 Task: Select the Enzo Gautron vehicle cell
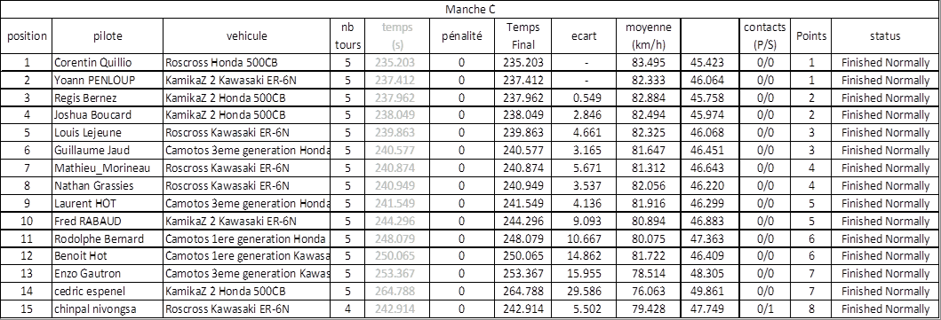(x=247, y=274)
